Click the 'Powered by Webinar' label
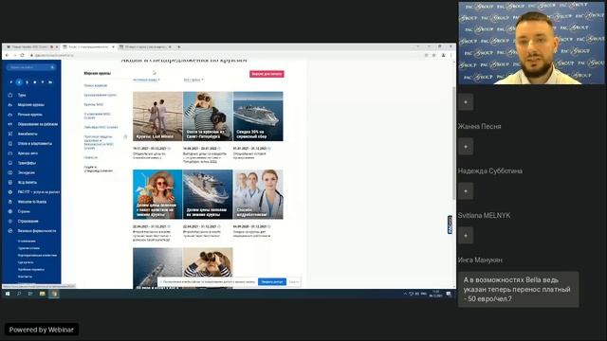 42,330
